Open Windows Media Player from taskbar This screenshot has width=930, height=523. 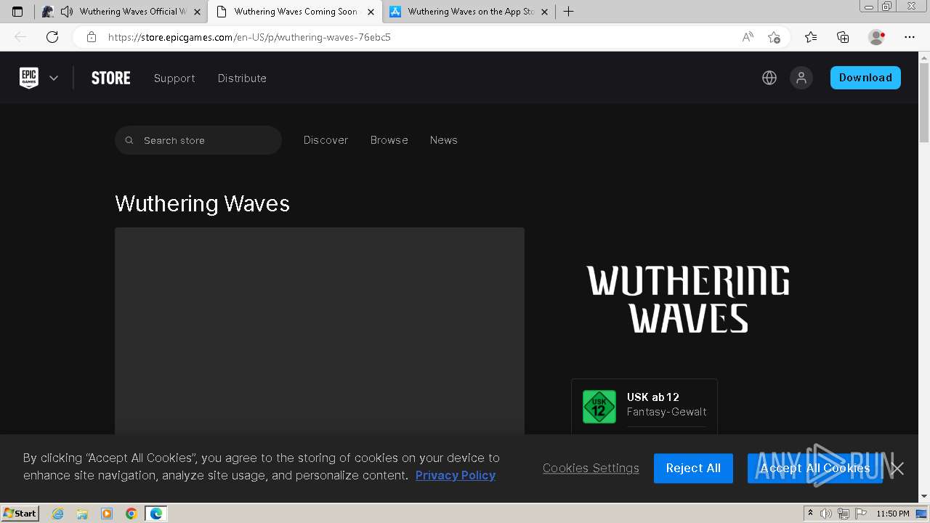coord(107,514)
